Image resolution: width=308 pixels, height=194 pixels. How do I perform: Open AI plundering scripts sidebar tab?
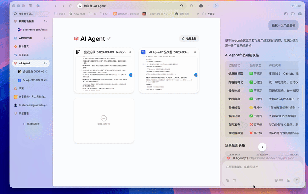pyautogui.click(x=31, y=105)
